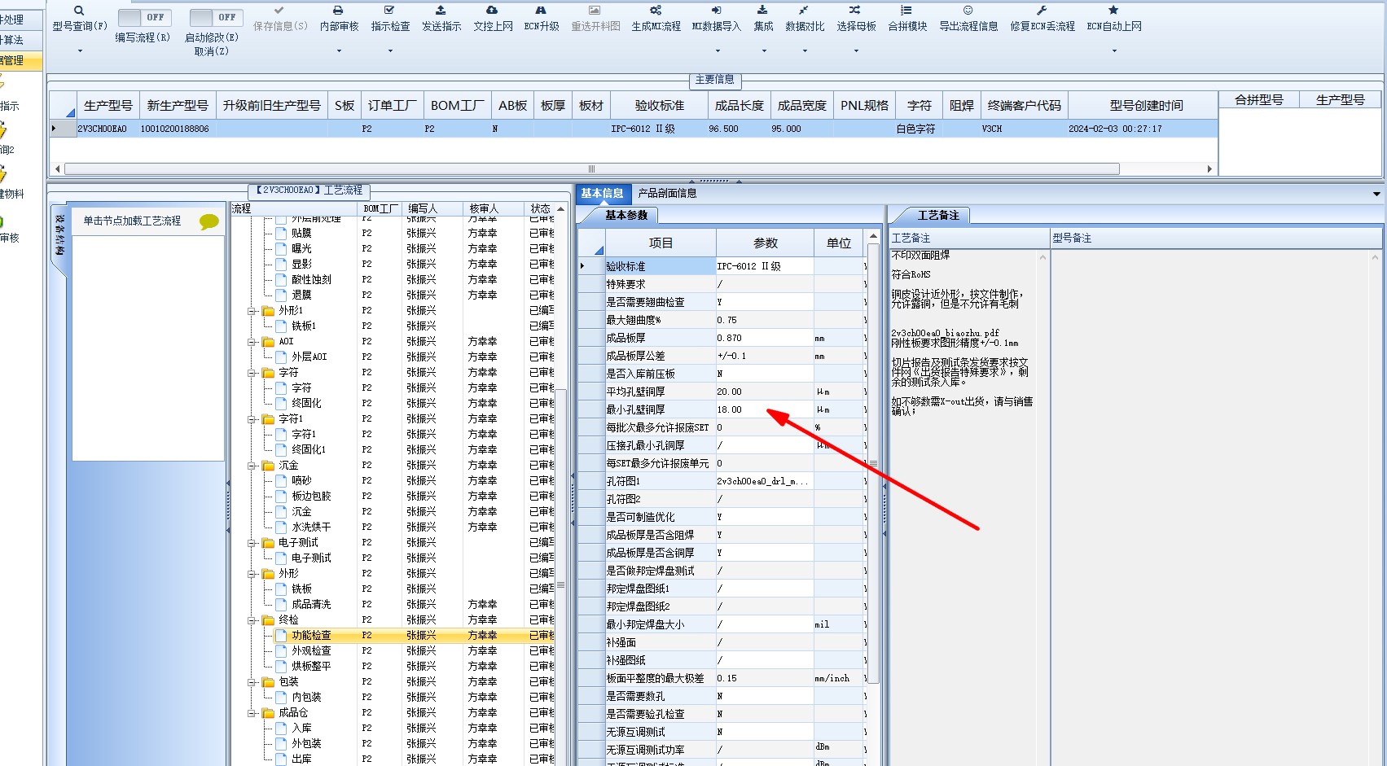Click the 保存信息(S) checkmark button
Image resolution: width=1387 pixels, height=766 pixels.
click(x=280, y=19)
